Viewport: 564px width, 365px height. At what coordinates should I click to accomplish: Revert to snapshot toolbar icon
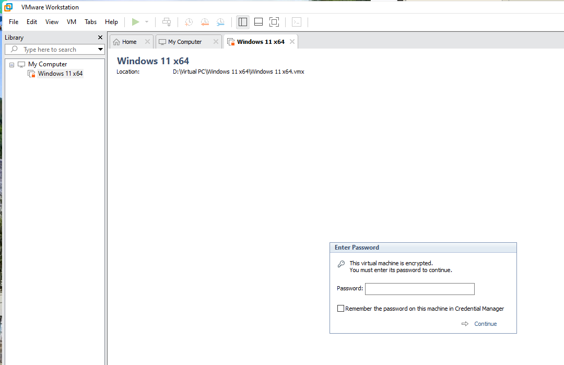click(x=205, y=22)
